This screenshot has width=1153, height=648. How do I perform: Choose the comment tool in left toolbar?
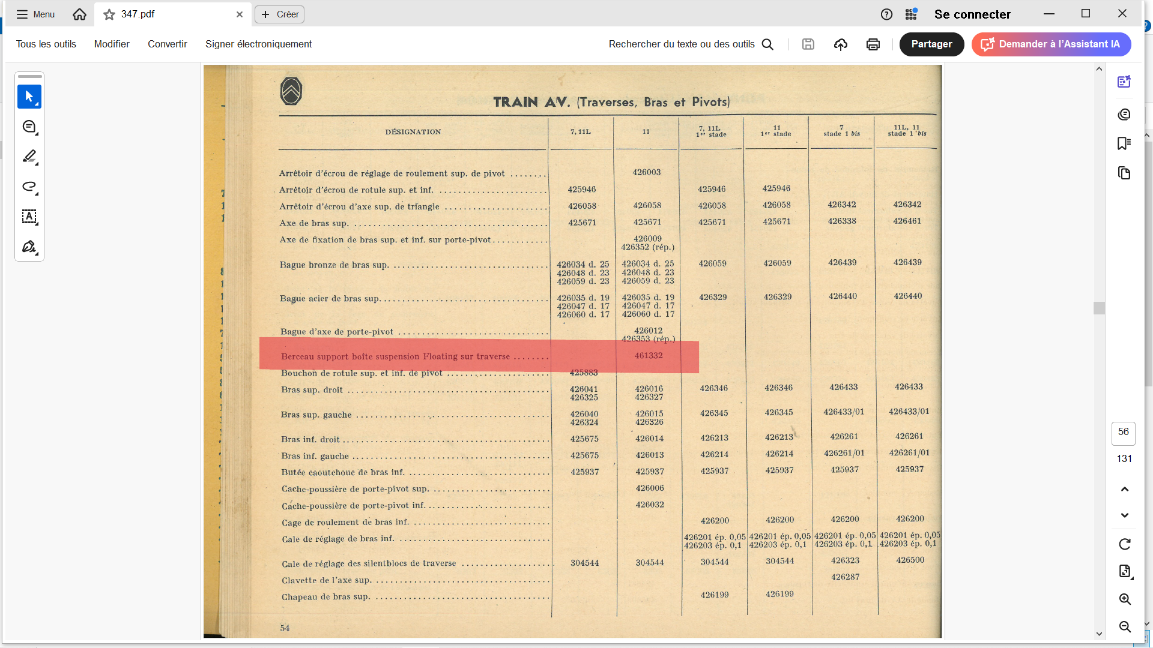click(29, 127)
